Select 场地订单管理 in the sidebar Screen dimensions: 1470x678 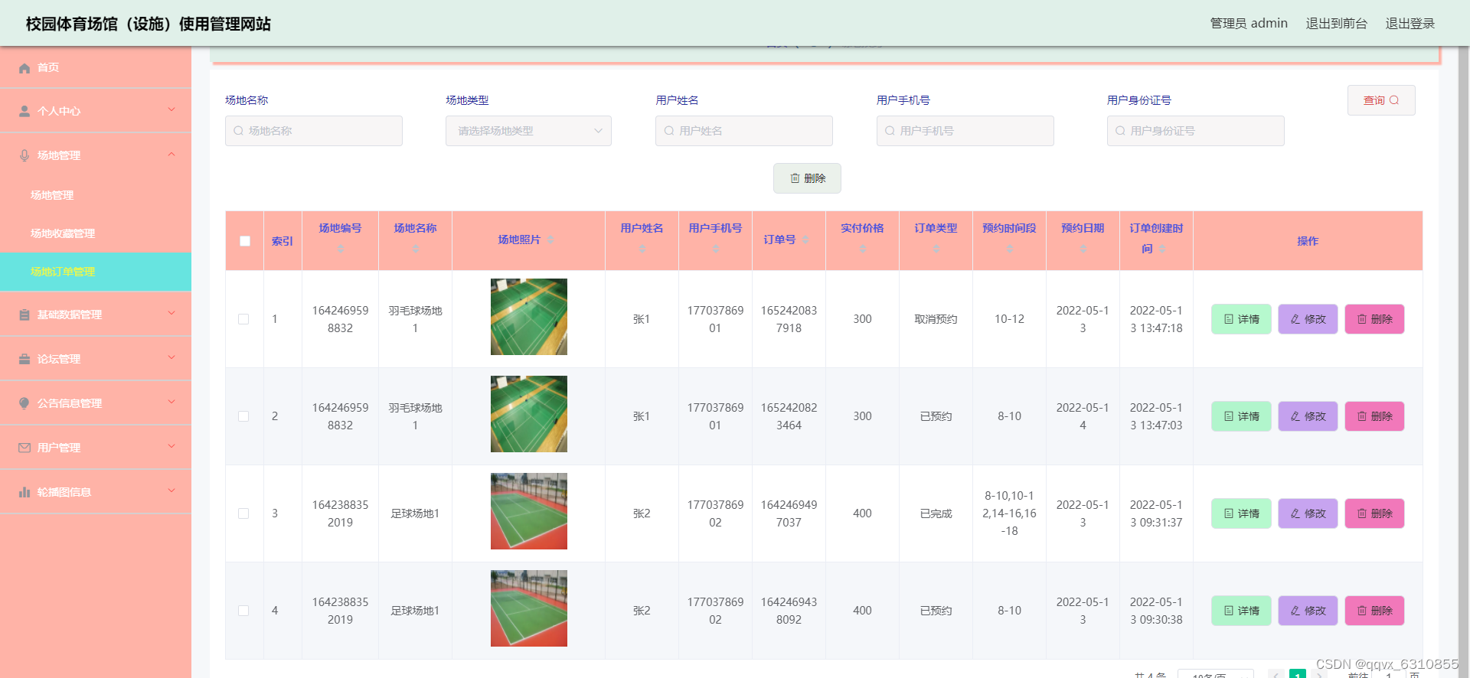tap(96, 272)
